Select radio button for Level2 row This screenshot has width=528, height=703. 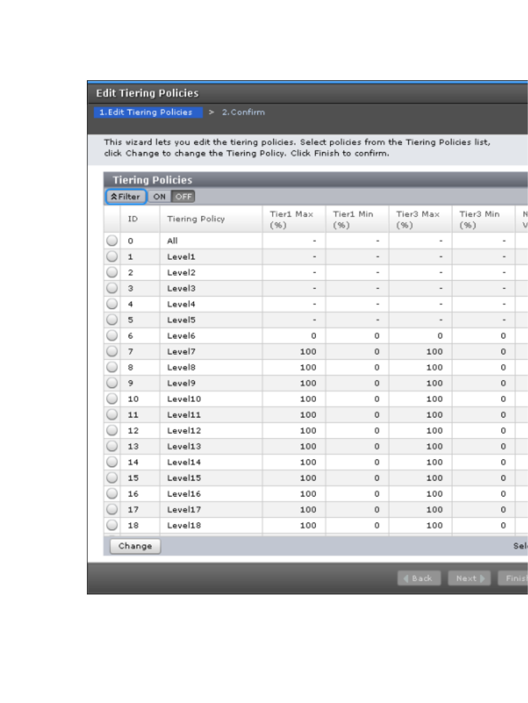coord(112,272)
